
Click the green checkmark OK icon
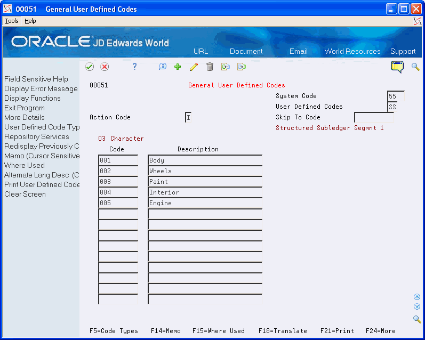90,67
